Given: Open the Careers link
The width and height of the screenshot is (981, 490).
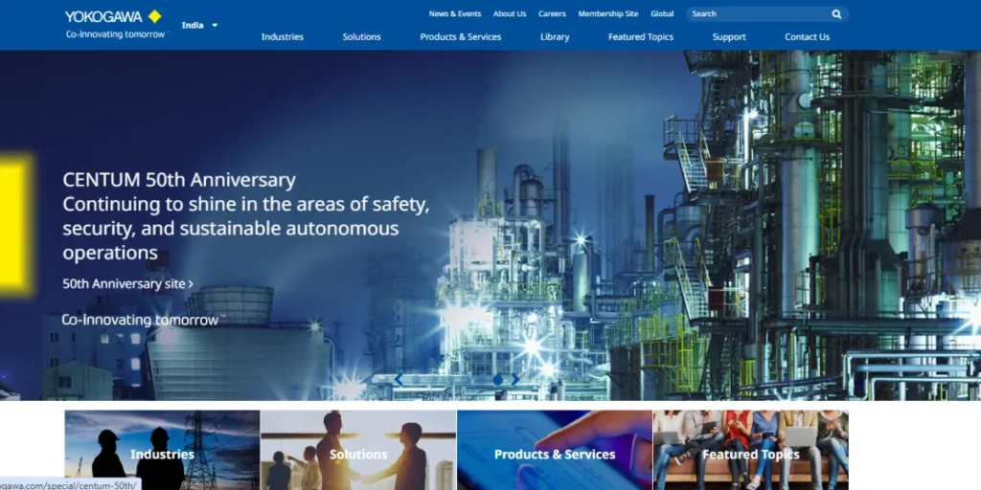Looking at the screenshot, I should click(x=552, y=13).
